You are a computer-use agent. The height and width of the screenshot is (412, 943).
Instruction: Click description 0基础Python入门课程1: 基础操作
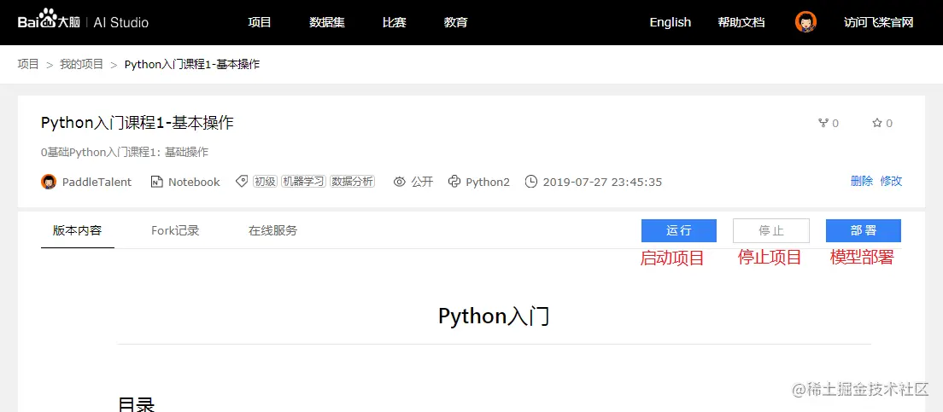point(125,153)
